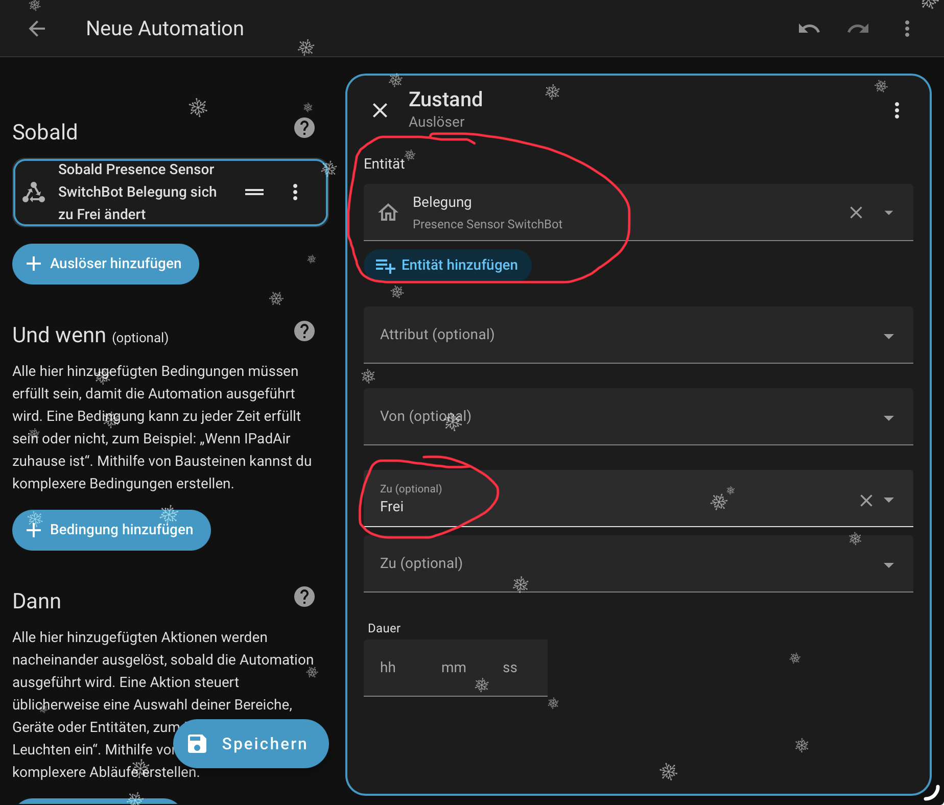Screen dimensions: 944x805
Task: Go back using the arrow icon
Action: click(x=37, y=29)
